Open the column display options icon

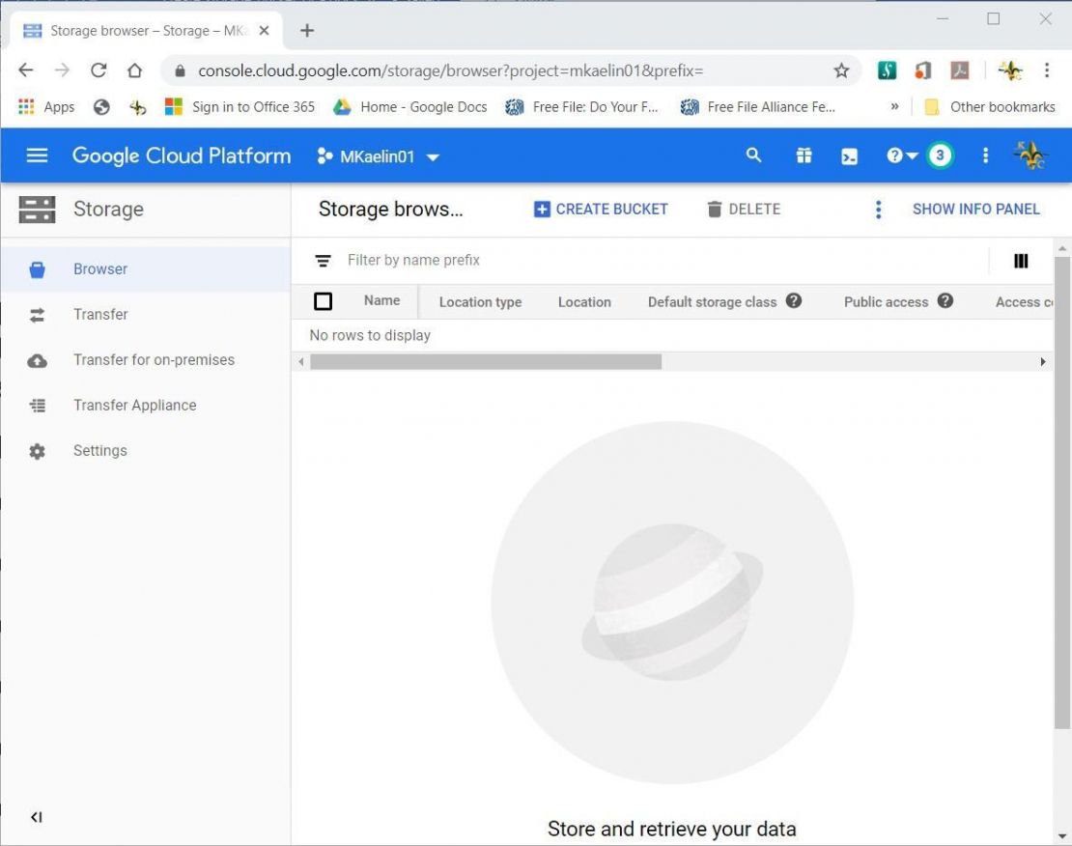coord(1021,261)
